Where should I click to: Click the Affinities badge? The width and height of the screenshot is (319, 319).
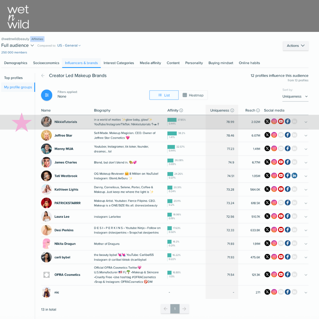click(37, 39)
